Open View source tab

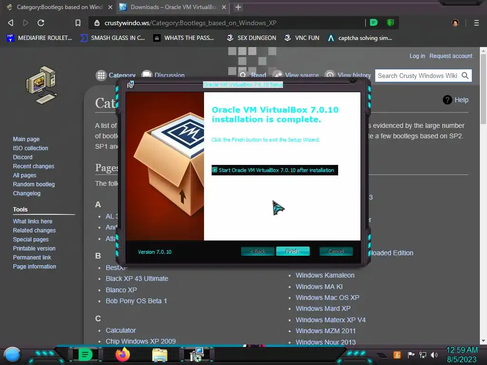pyautogui.click(x=296, y=75)
